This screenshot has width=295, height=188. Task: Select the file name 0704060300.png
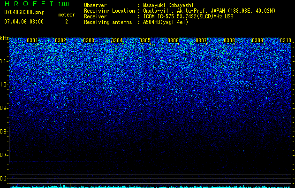click(24, 12)
